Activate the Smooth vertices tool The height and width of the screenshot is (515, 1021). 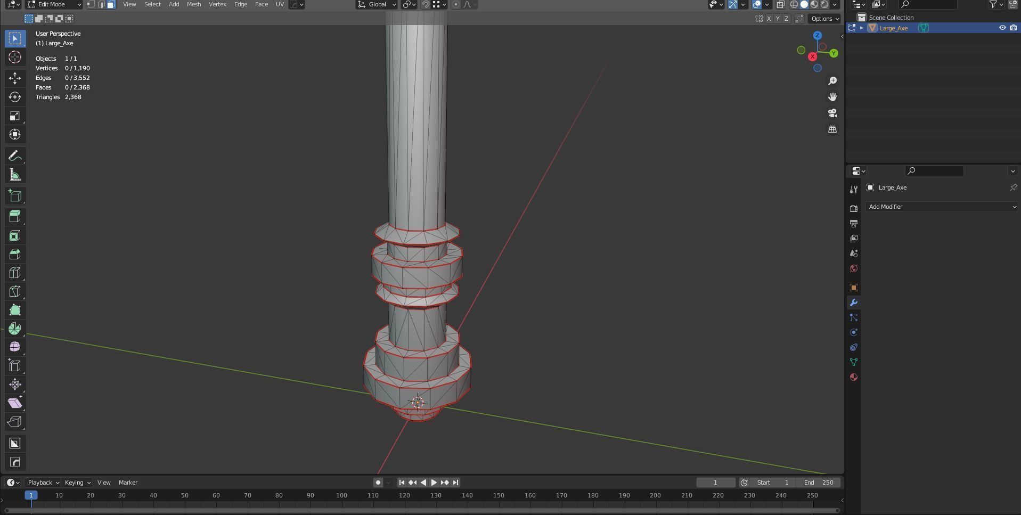pos(15,347)
